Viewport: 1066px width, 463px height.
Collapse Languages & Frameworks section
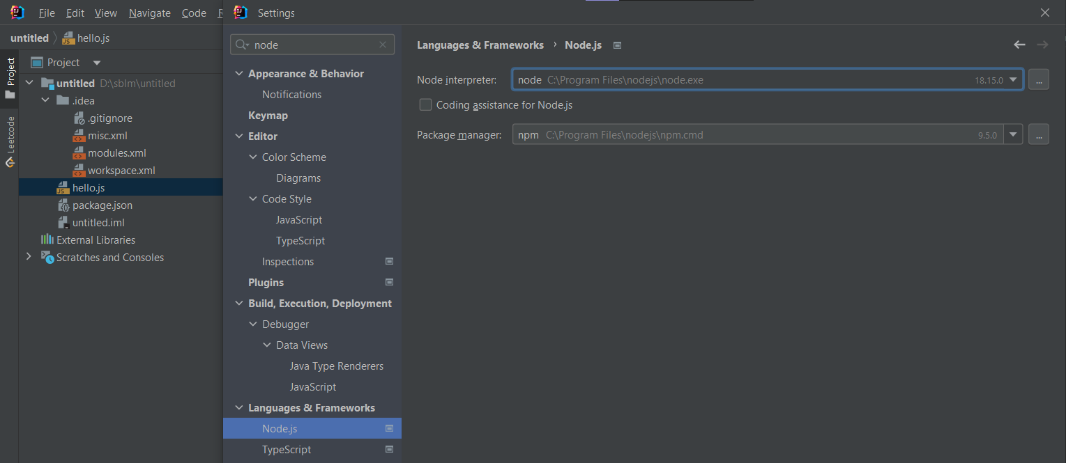click(x=239, y=408)
